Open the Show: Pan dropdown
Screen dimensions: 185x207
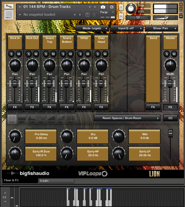[x=161, y=28]
